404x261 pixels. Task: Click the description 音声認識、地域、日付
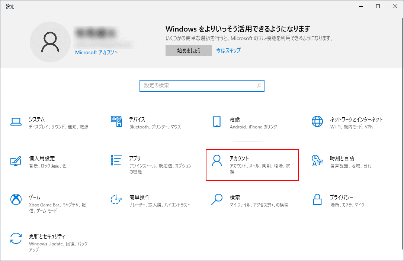[351, 166]
